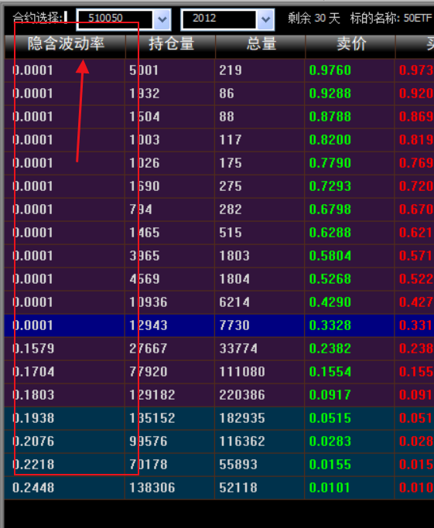Select the 合约选择 label
434x528 pixels.
(38, 18)
